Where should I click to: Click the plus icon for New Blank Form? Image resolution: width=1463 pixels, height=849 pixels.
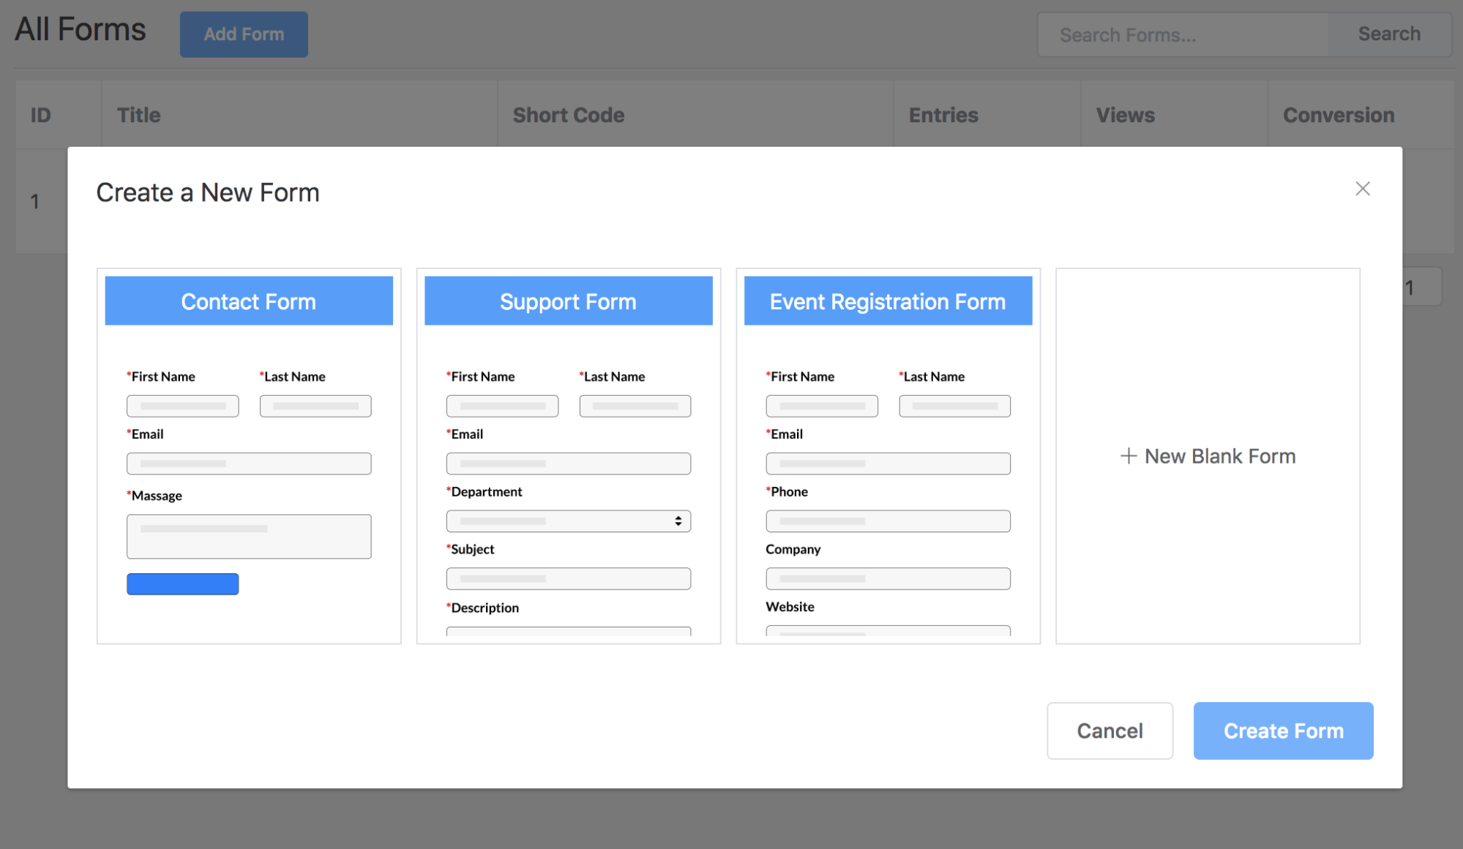click(x=1128, y=456)
